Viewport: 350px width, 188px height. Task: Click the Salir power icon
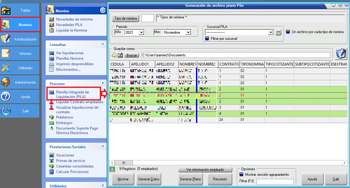pos(7,111)
